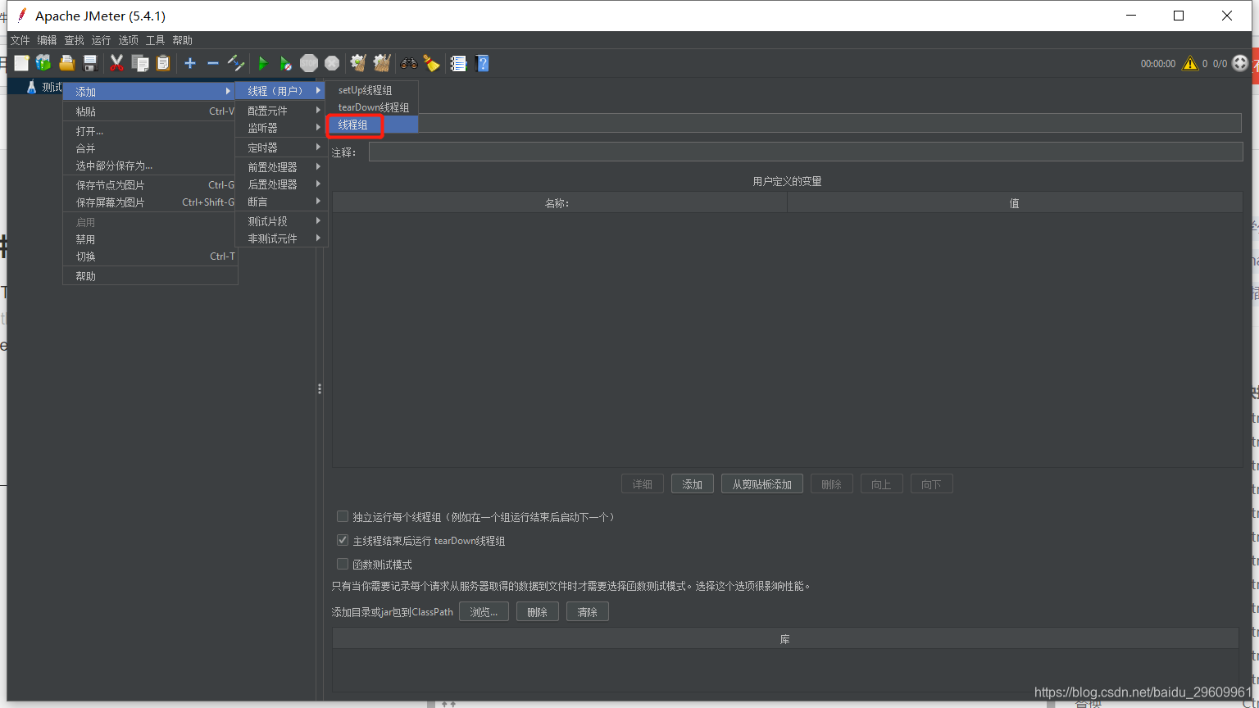Open the 定时器 submenu
The height and width of the screenshot is (708, 1259).
[270, 147]
